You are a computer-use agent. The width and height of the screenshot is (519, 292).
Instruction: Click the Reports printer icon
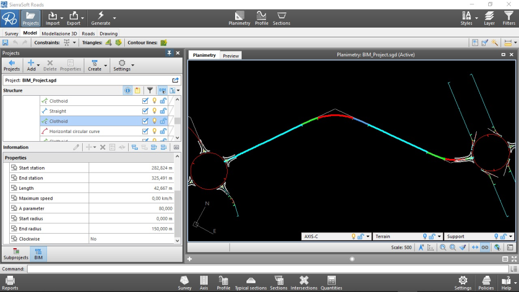(10, 280)
